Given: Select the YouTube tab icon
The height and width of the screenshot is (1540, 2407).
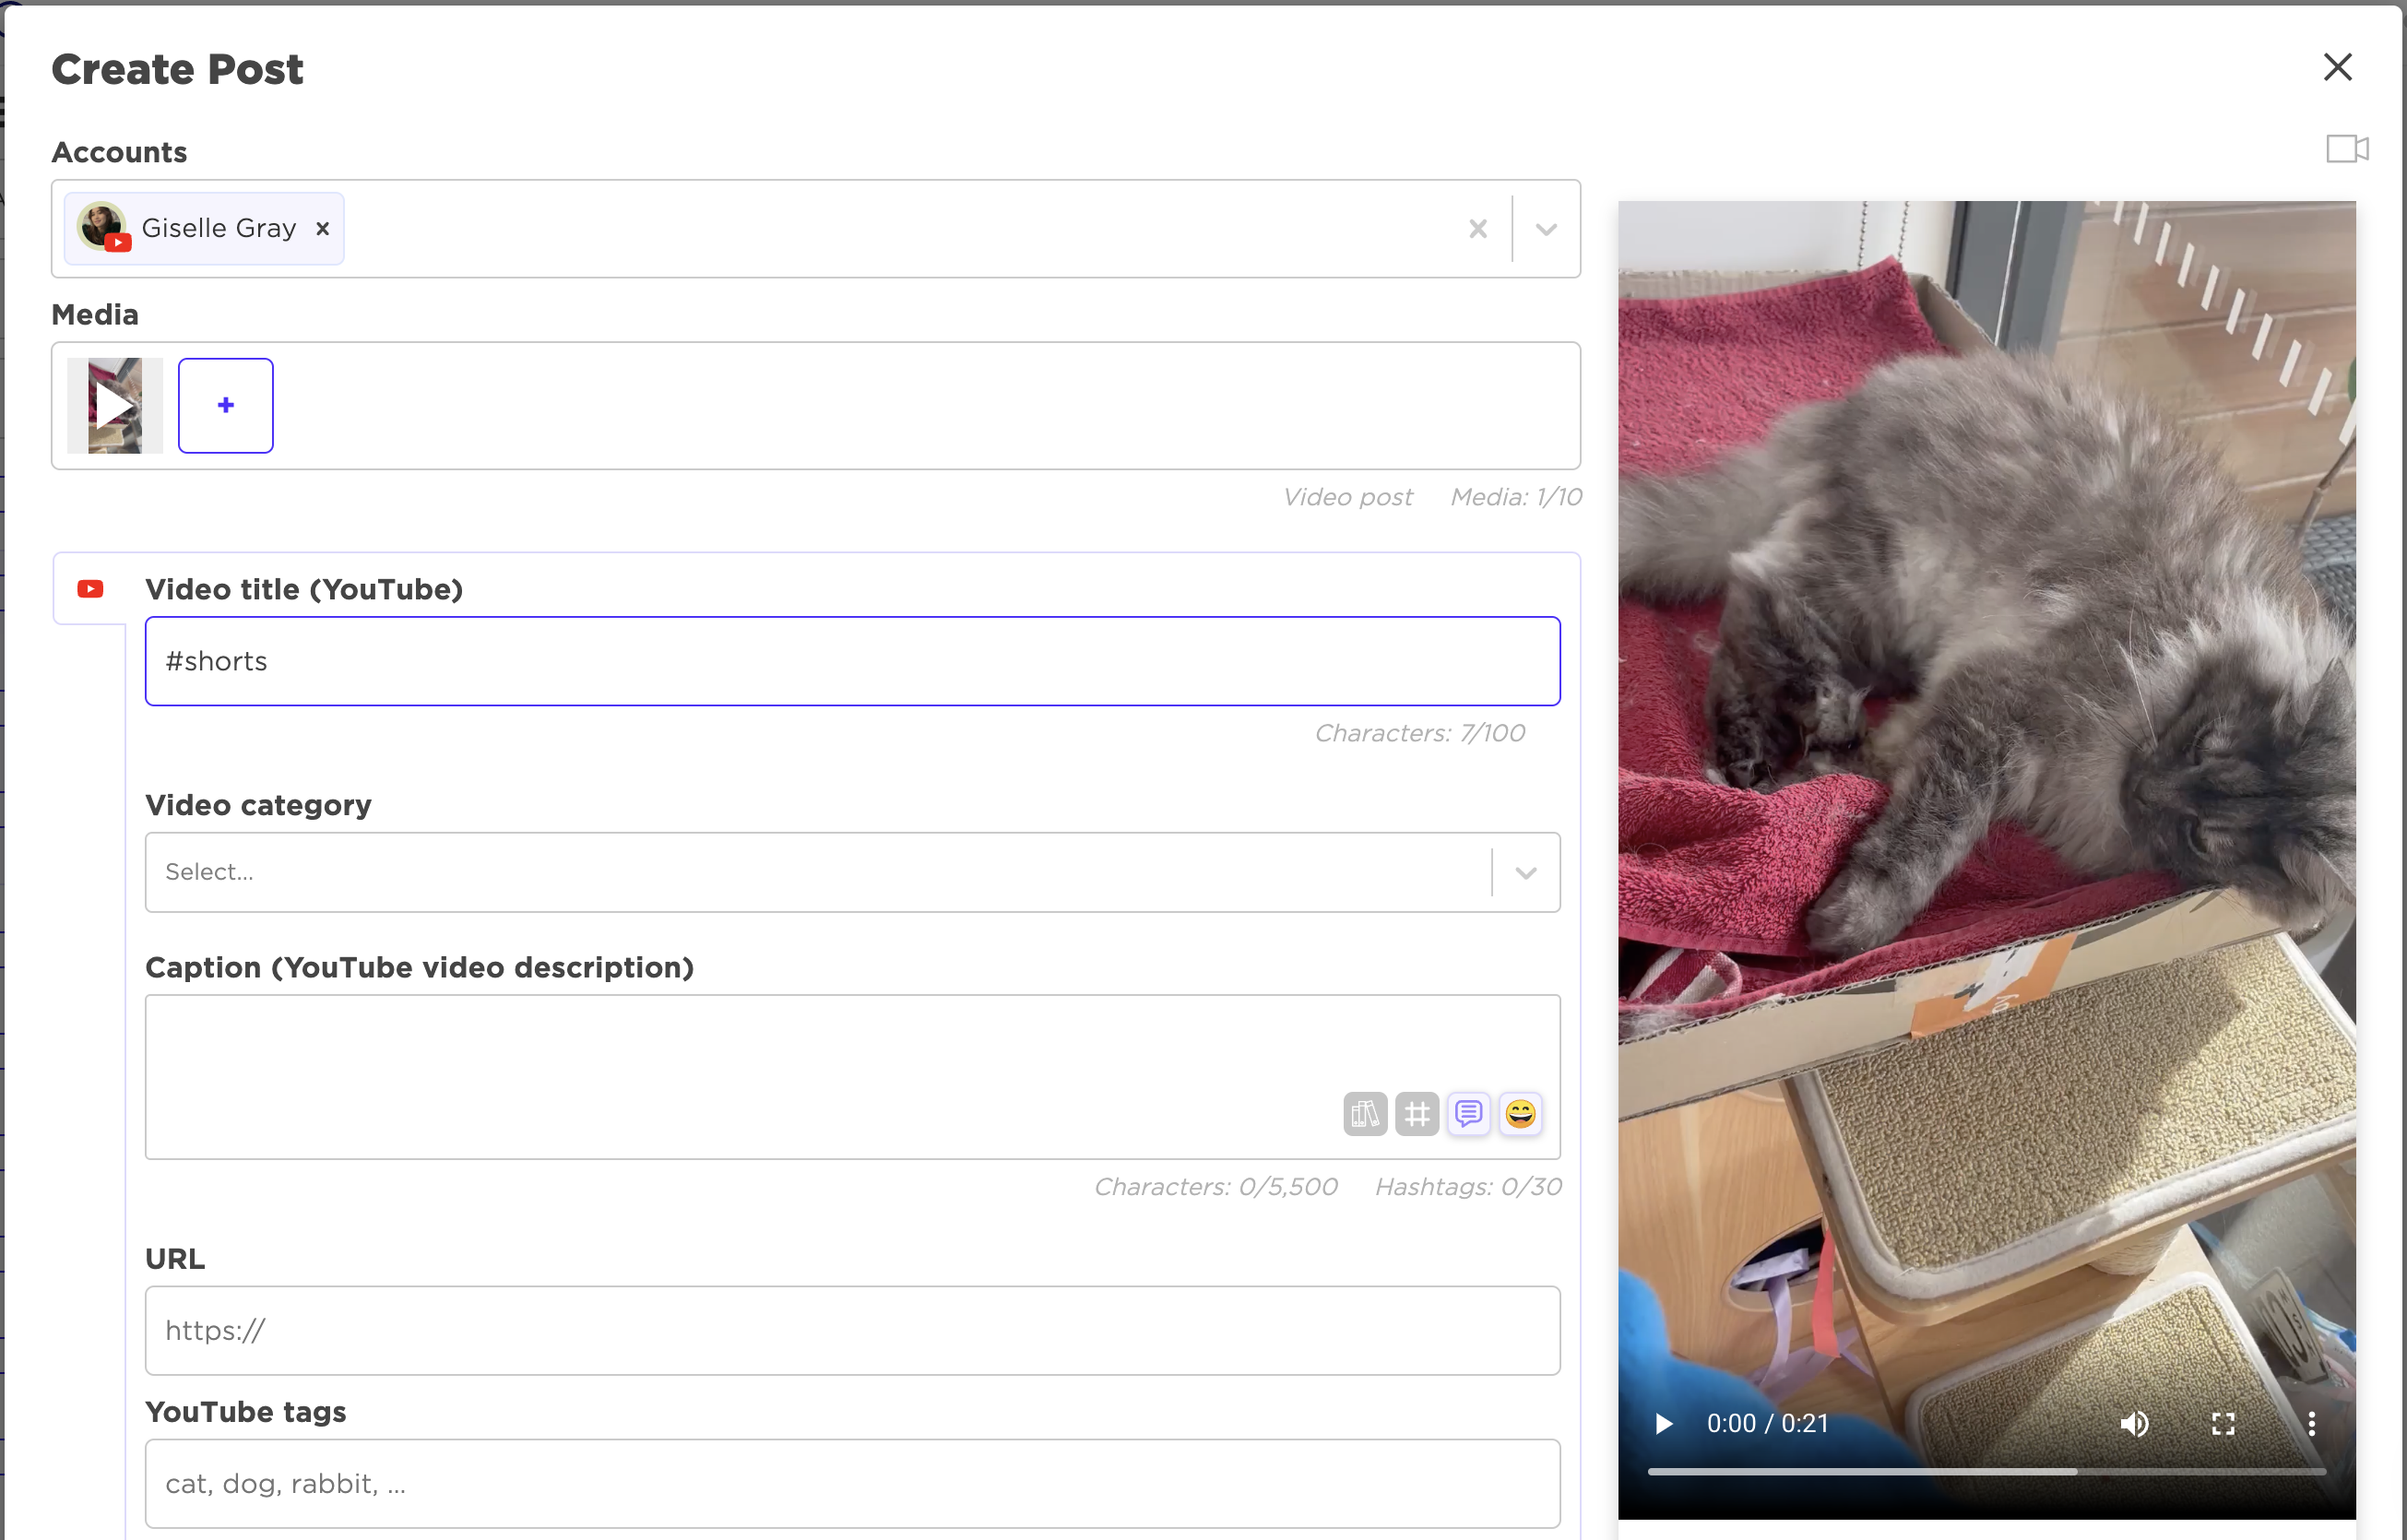Looking at the screenshot, I should click(x=91, y=589).
